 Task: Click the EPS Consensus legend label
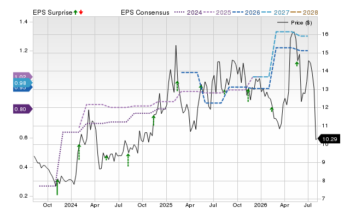pos(145,13)
